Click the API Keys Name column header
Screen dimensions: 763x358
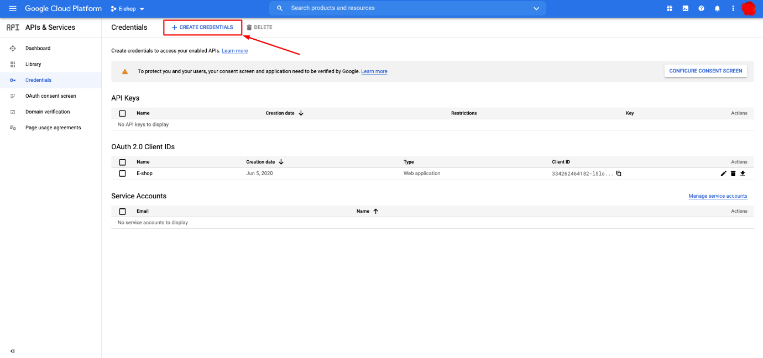(x=143, y=113)
